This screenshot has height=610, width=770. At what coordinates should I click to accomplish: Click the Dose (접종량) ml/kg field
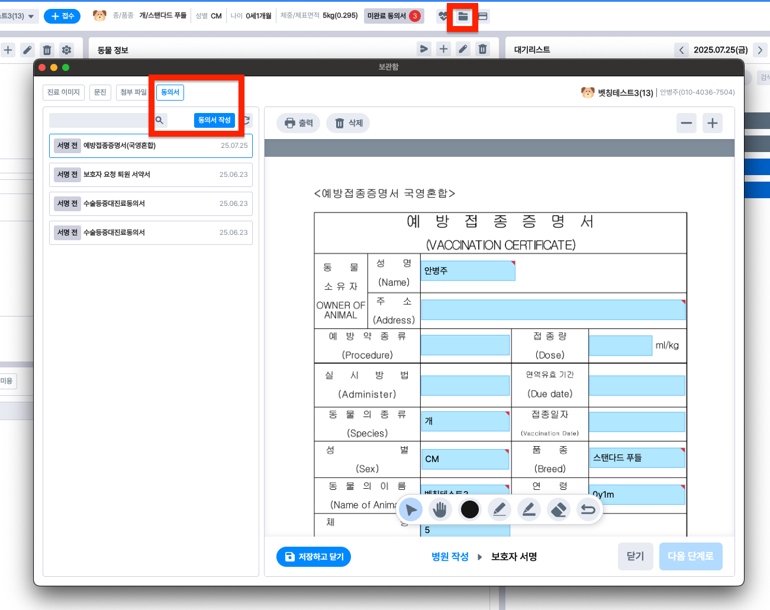coord(620,346)
